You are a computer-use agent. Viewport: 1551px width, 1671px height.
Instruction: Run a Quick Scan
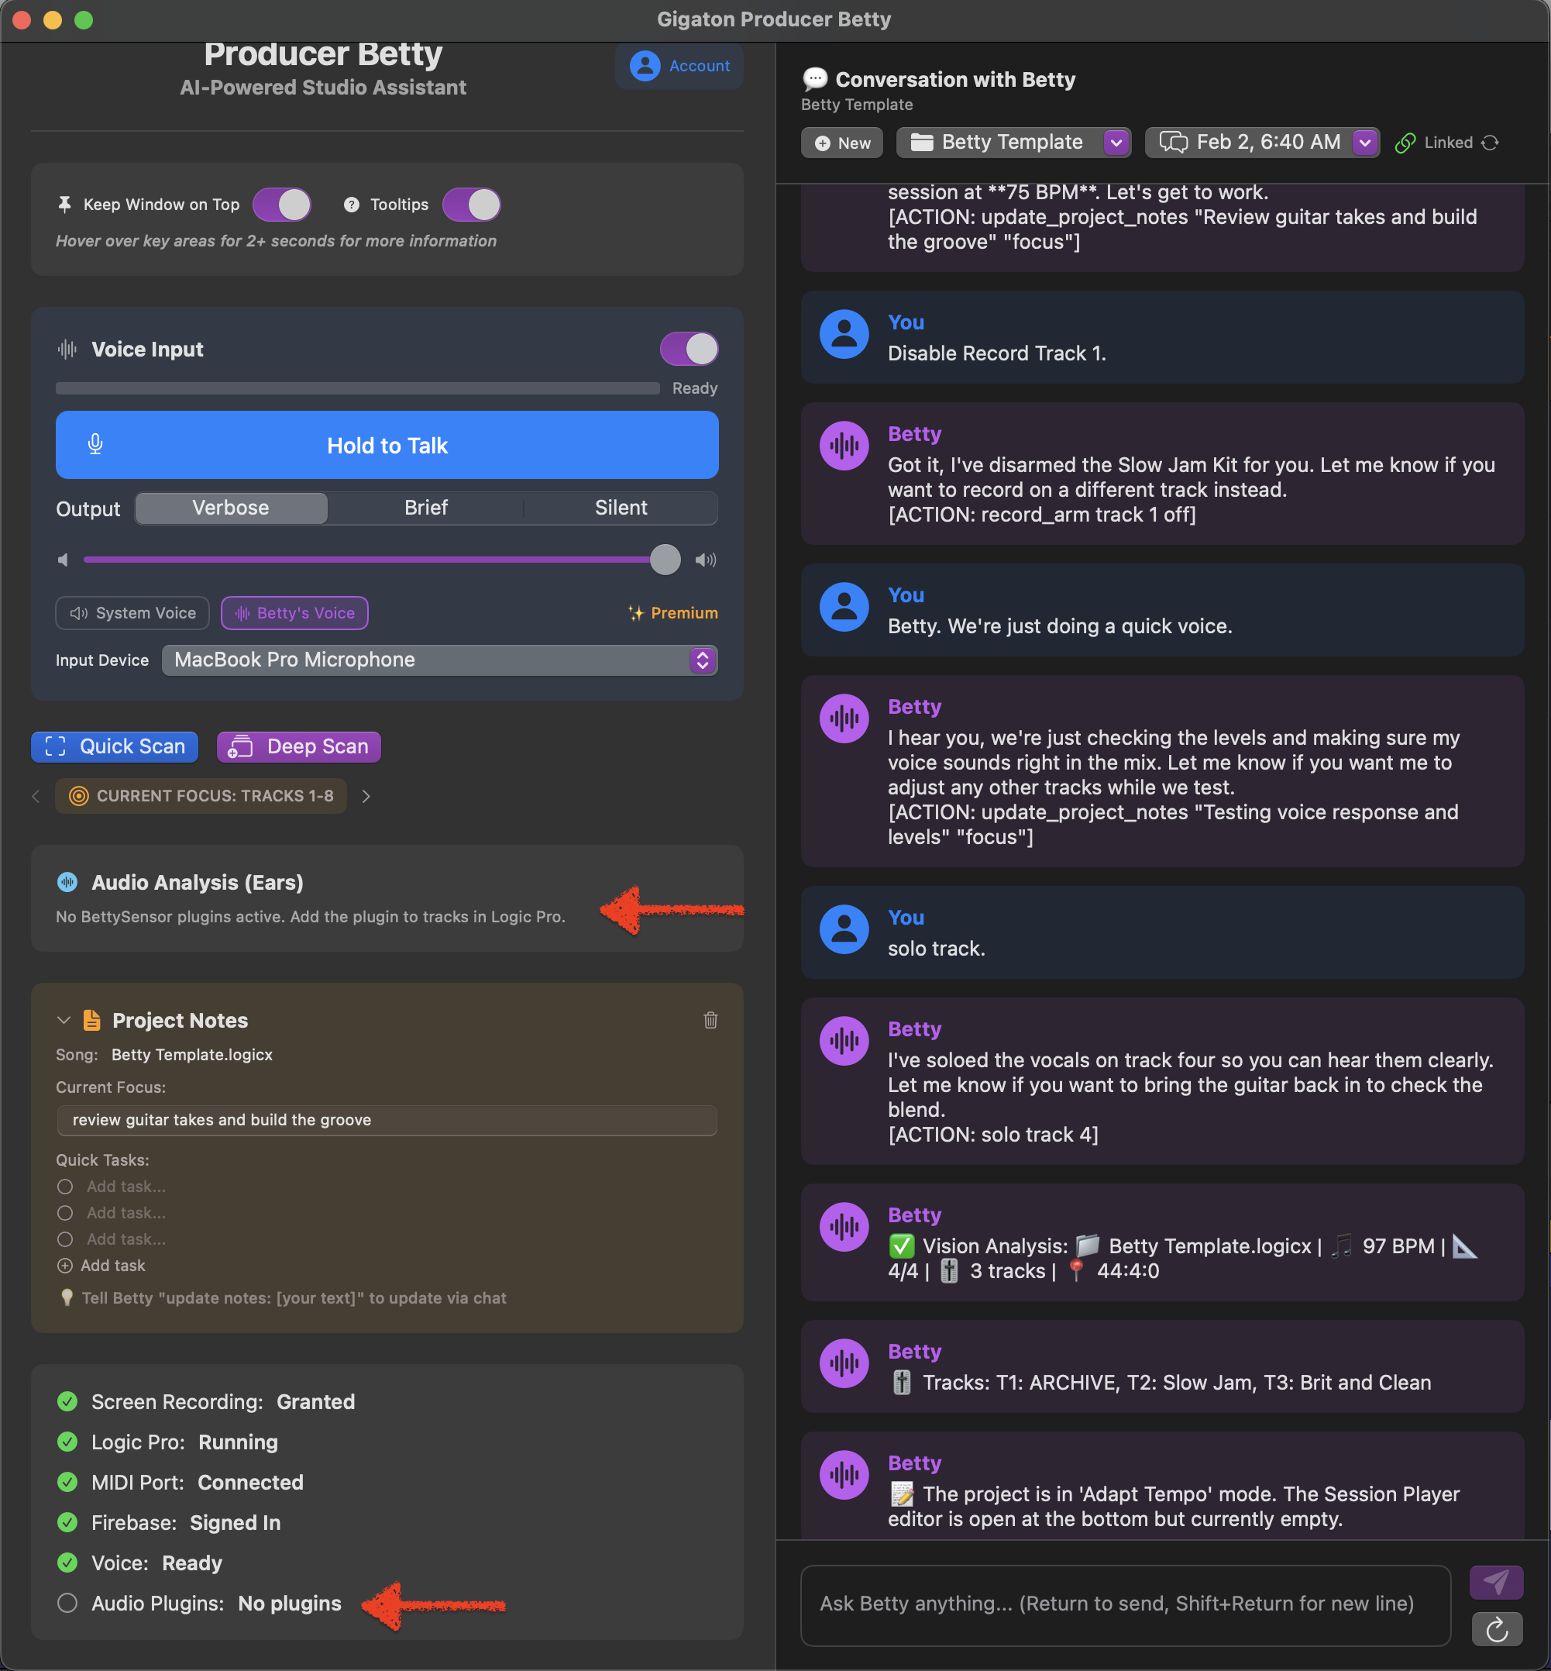(x=115, y=746)
